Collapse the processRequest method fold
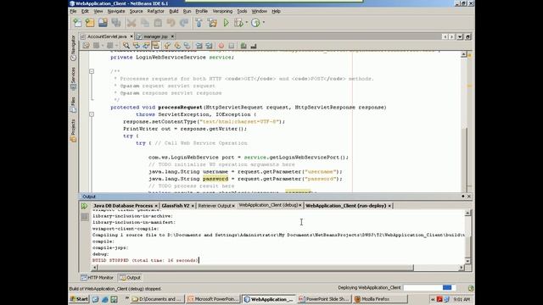543x305 pixels. [x=92, y=114]
